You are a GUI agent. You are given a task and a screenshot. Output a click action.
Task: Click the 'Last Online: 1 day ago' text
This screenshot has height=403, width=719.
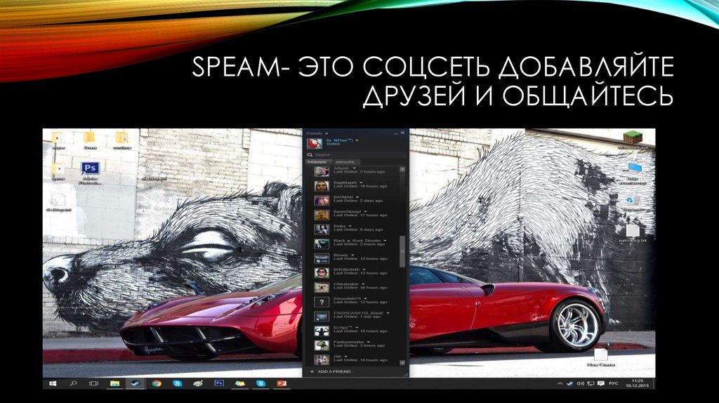point(357,317)
